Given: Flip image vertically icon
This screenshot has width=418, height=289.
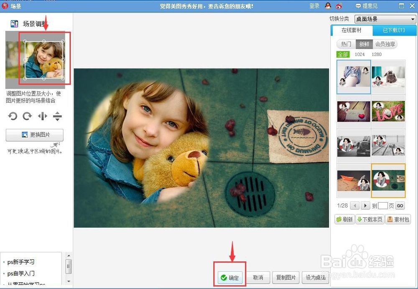Looking at the screenshot, I should pyautogui.click(x=57, y=116).
